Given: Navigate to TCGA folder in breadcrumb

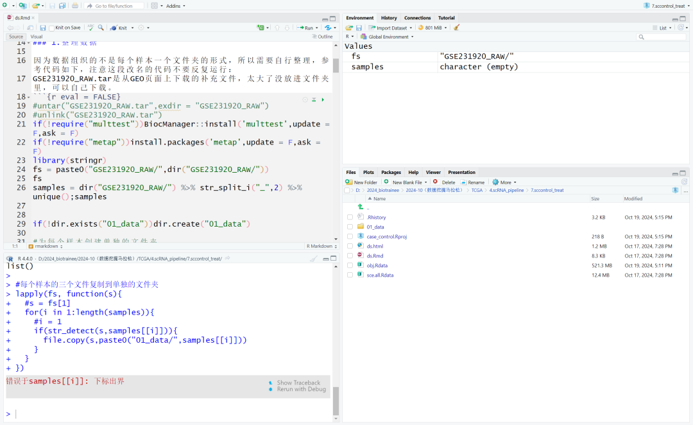Looking at the screenshot, I should (476, 190).
